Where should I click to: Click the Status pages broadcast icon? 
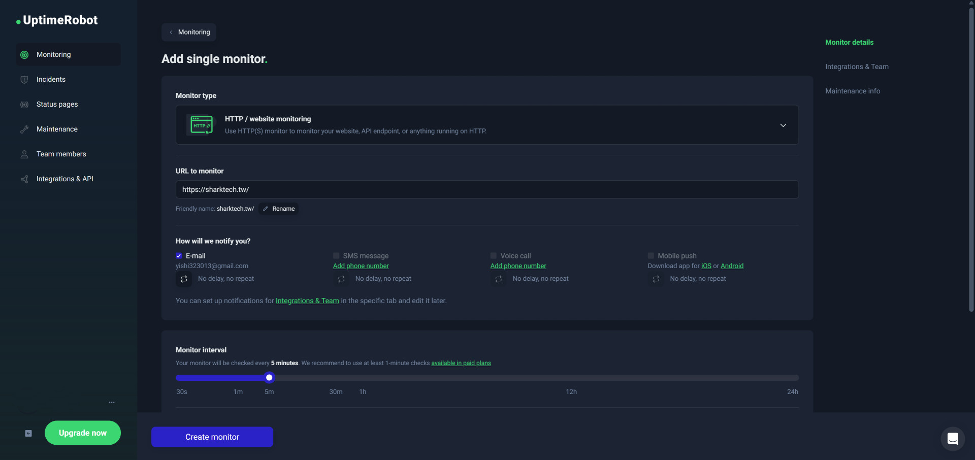24,105
